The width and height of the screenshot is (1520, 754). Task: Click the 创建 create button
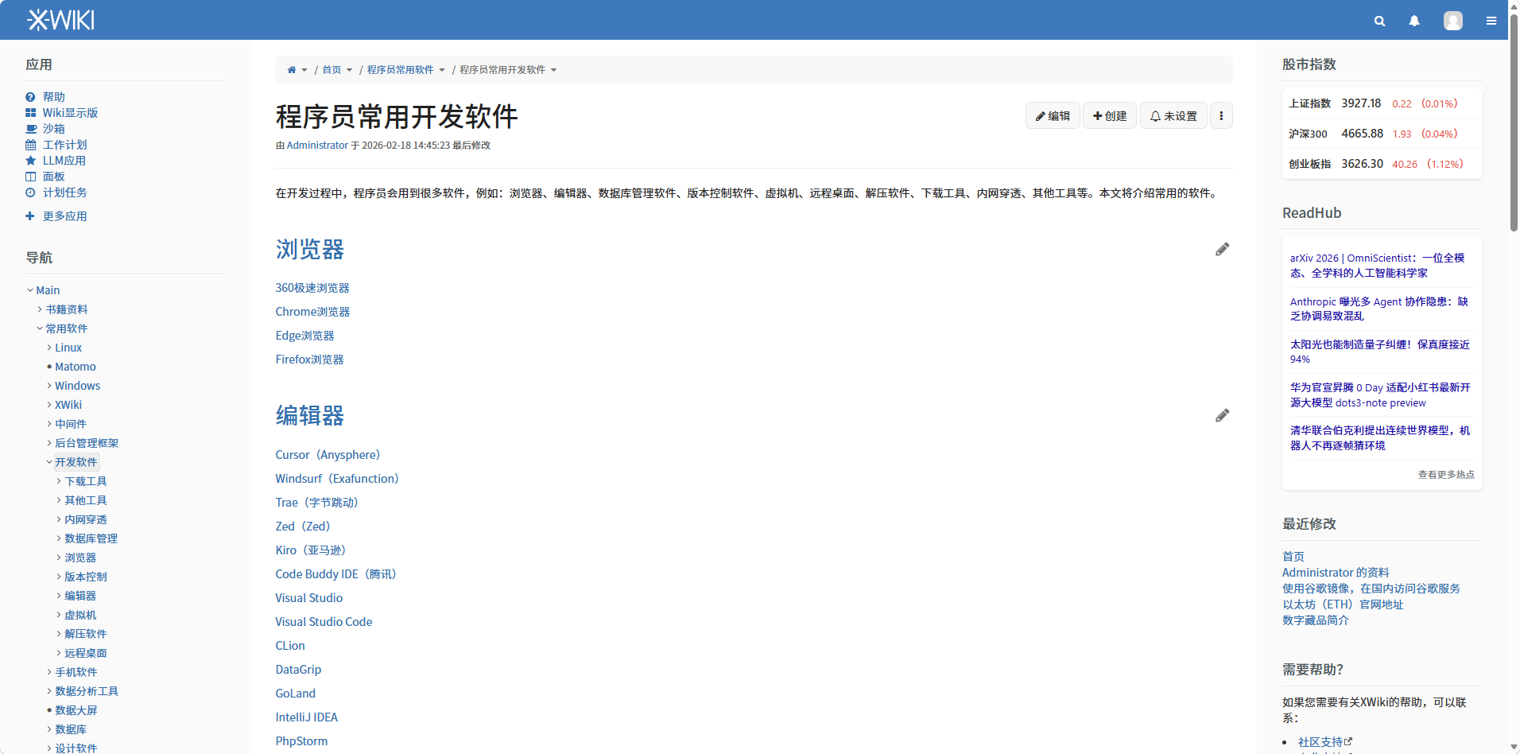[x=1110, y=116]
